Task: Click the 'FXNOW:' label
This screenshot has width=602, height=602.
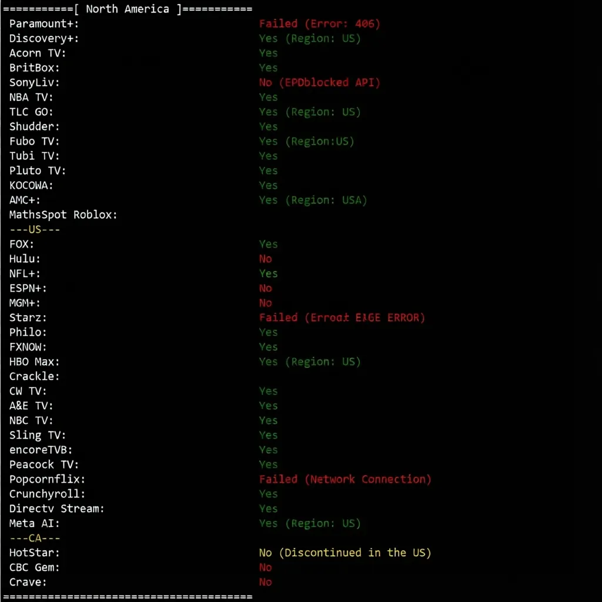Action: [28, 347]
